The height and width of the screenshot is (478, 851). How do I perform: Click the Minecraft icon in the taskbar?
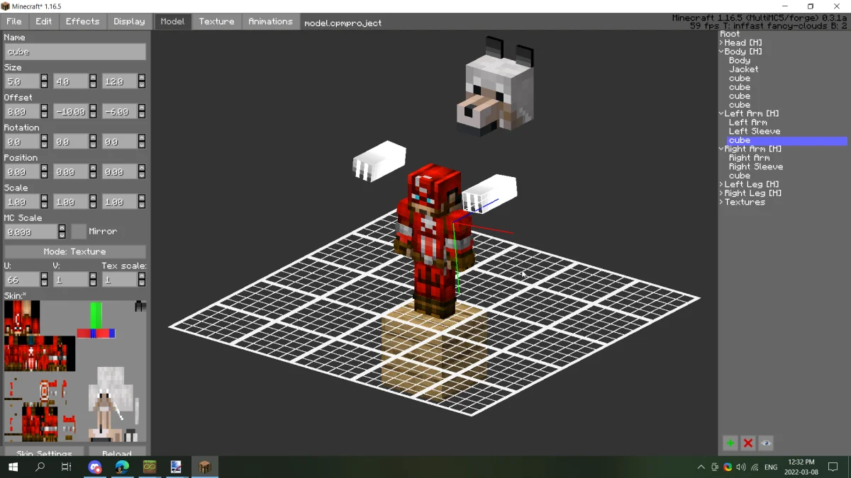tap(205, 467)
